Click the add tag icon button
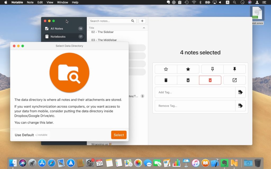Screen dimensions: 271x169 tap(240, 92)
